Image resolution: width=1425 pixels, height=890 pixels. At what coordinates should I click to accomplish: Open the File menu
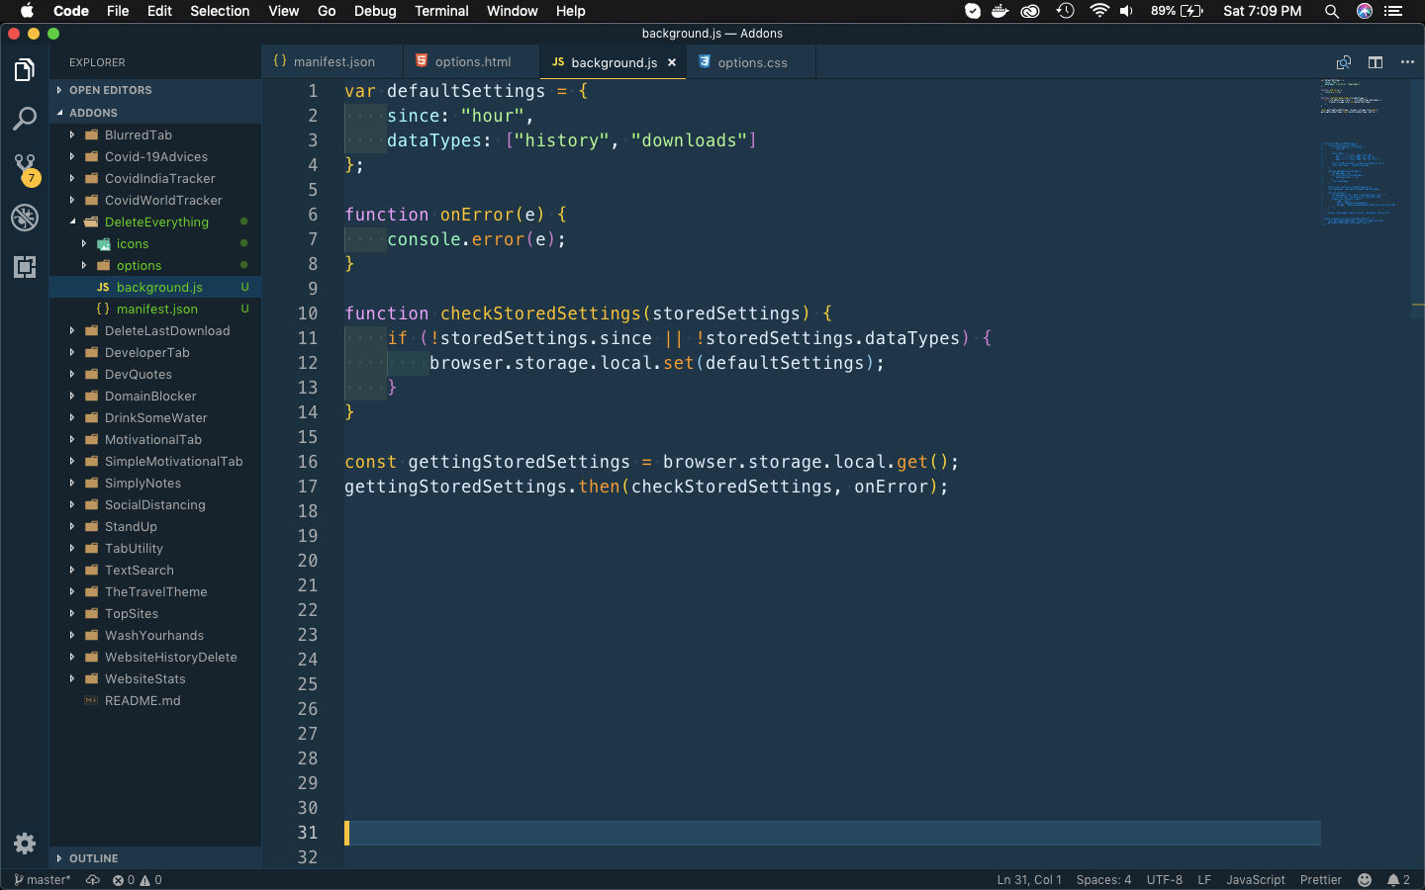(118, 11)
